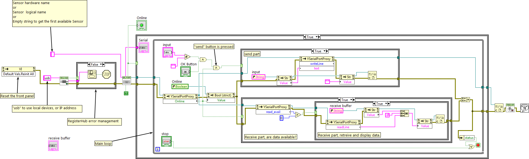Toggle the Online boolean indicator terminal
529x159 pixels.
pyautogui.click(x=142, y=25)
